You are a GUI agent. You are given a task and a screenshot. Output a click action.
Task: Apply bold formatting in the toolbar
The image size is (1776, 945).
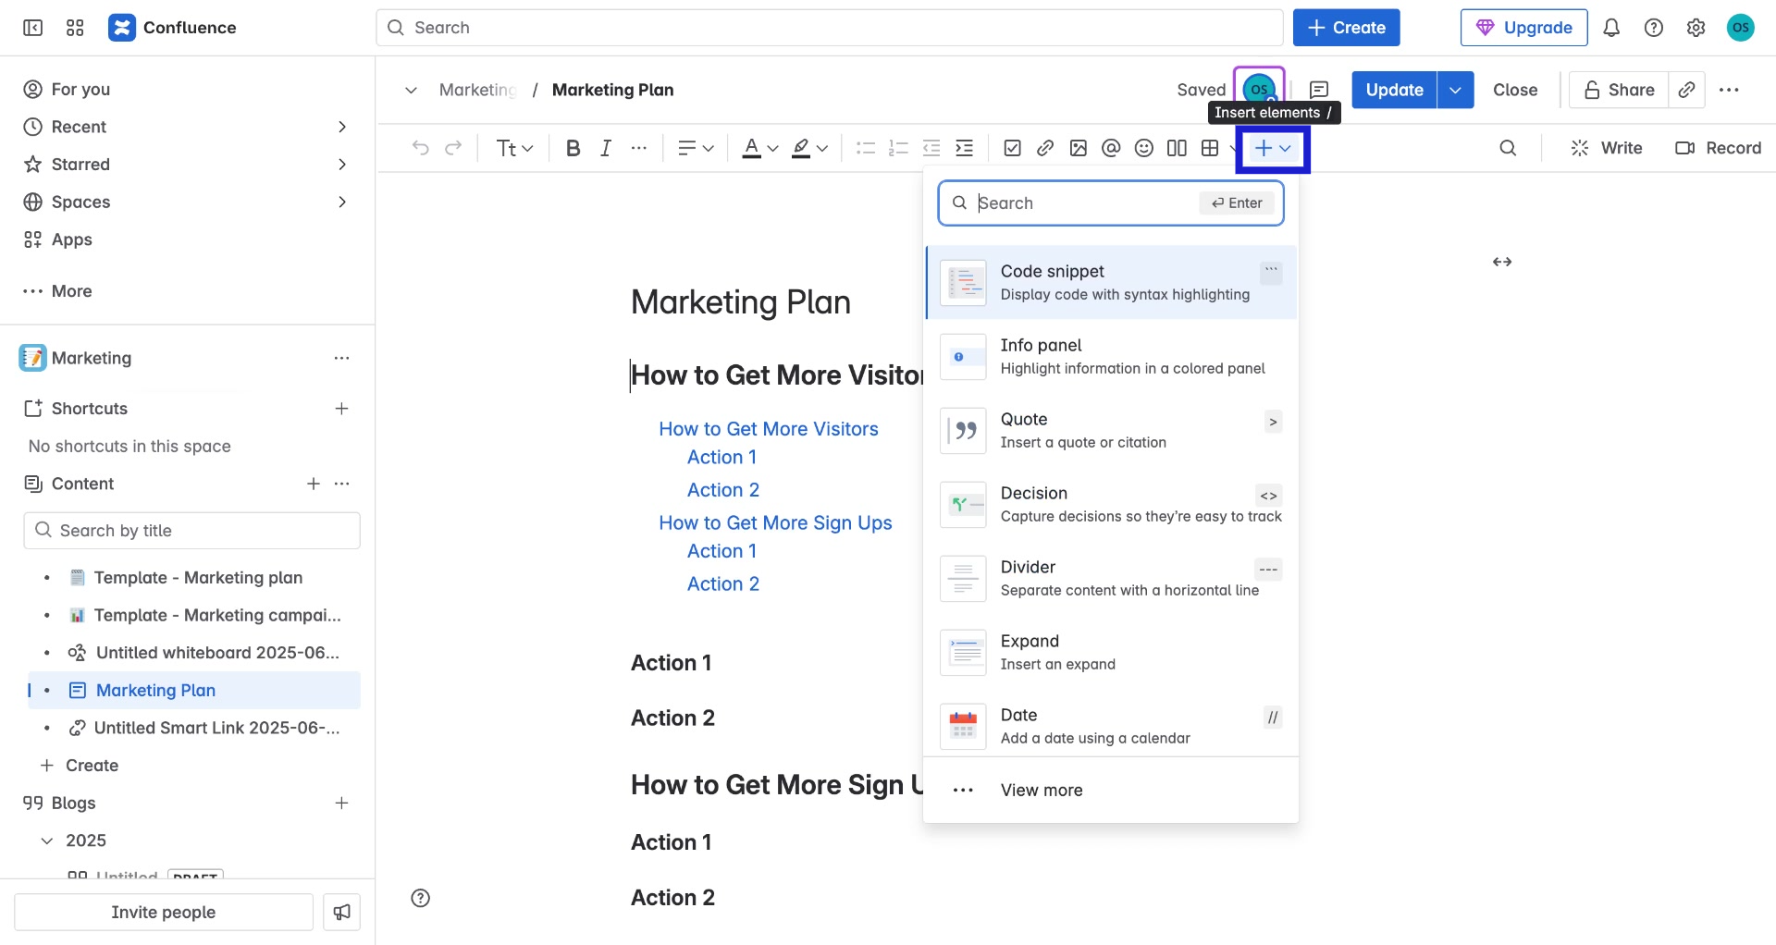pyautogui.click(x=573, y=147)
